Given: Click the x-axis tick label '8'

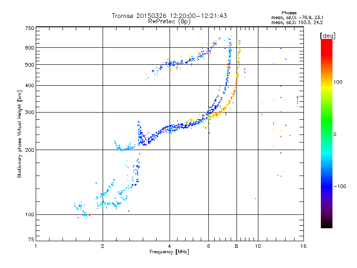Looking at the screenshot, I should [237, 246].
